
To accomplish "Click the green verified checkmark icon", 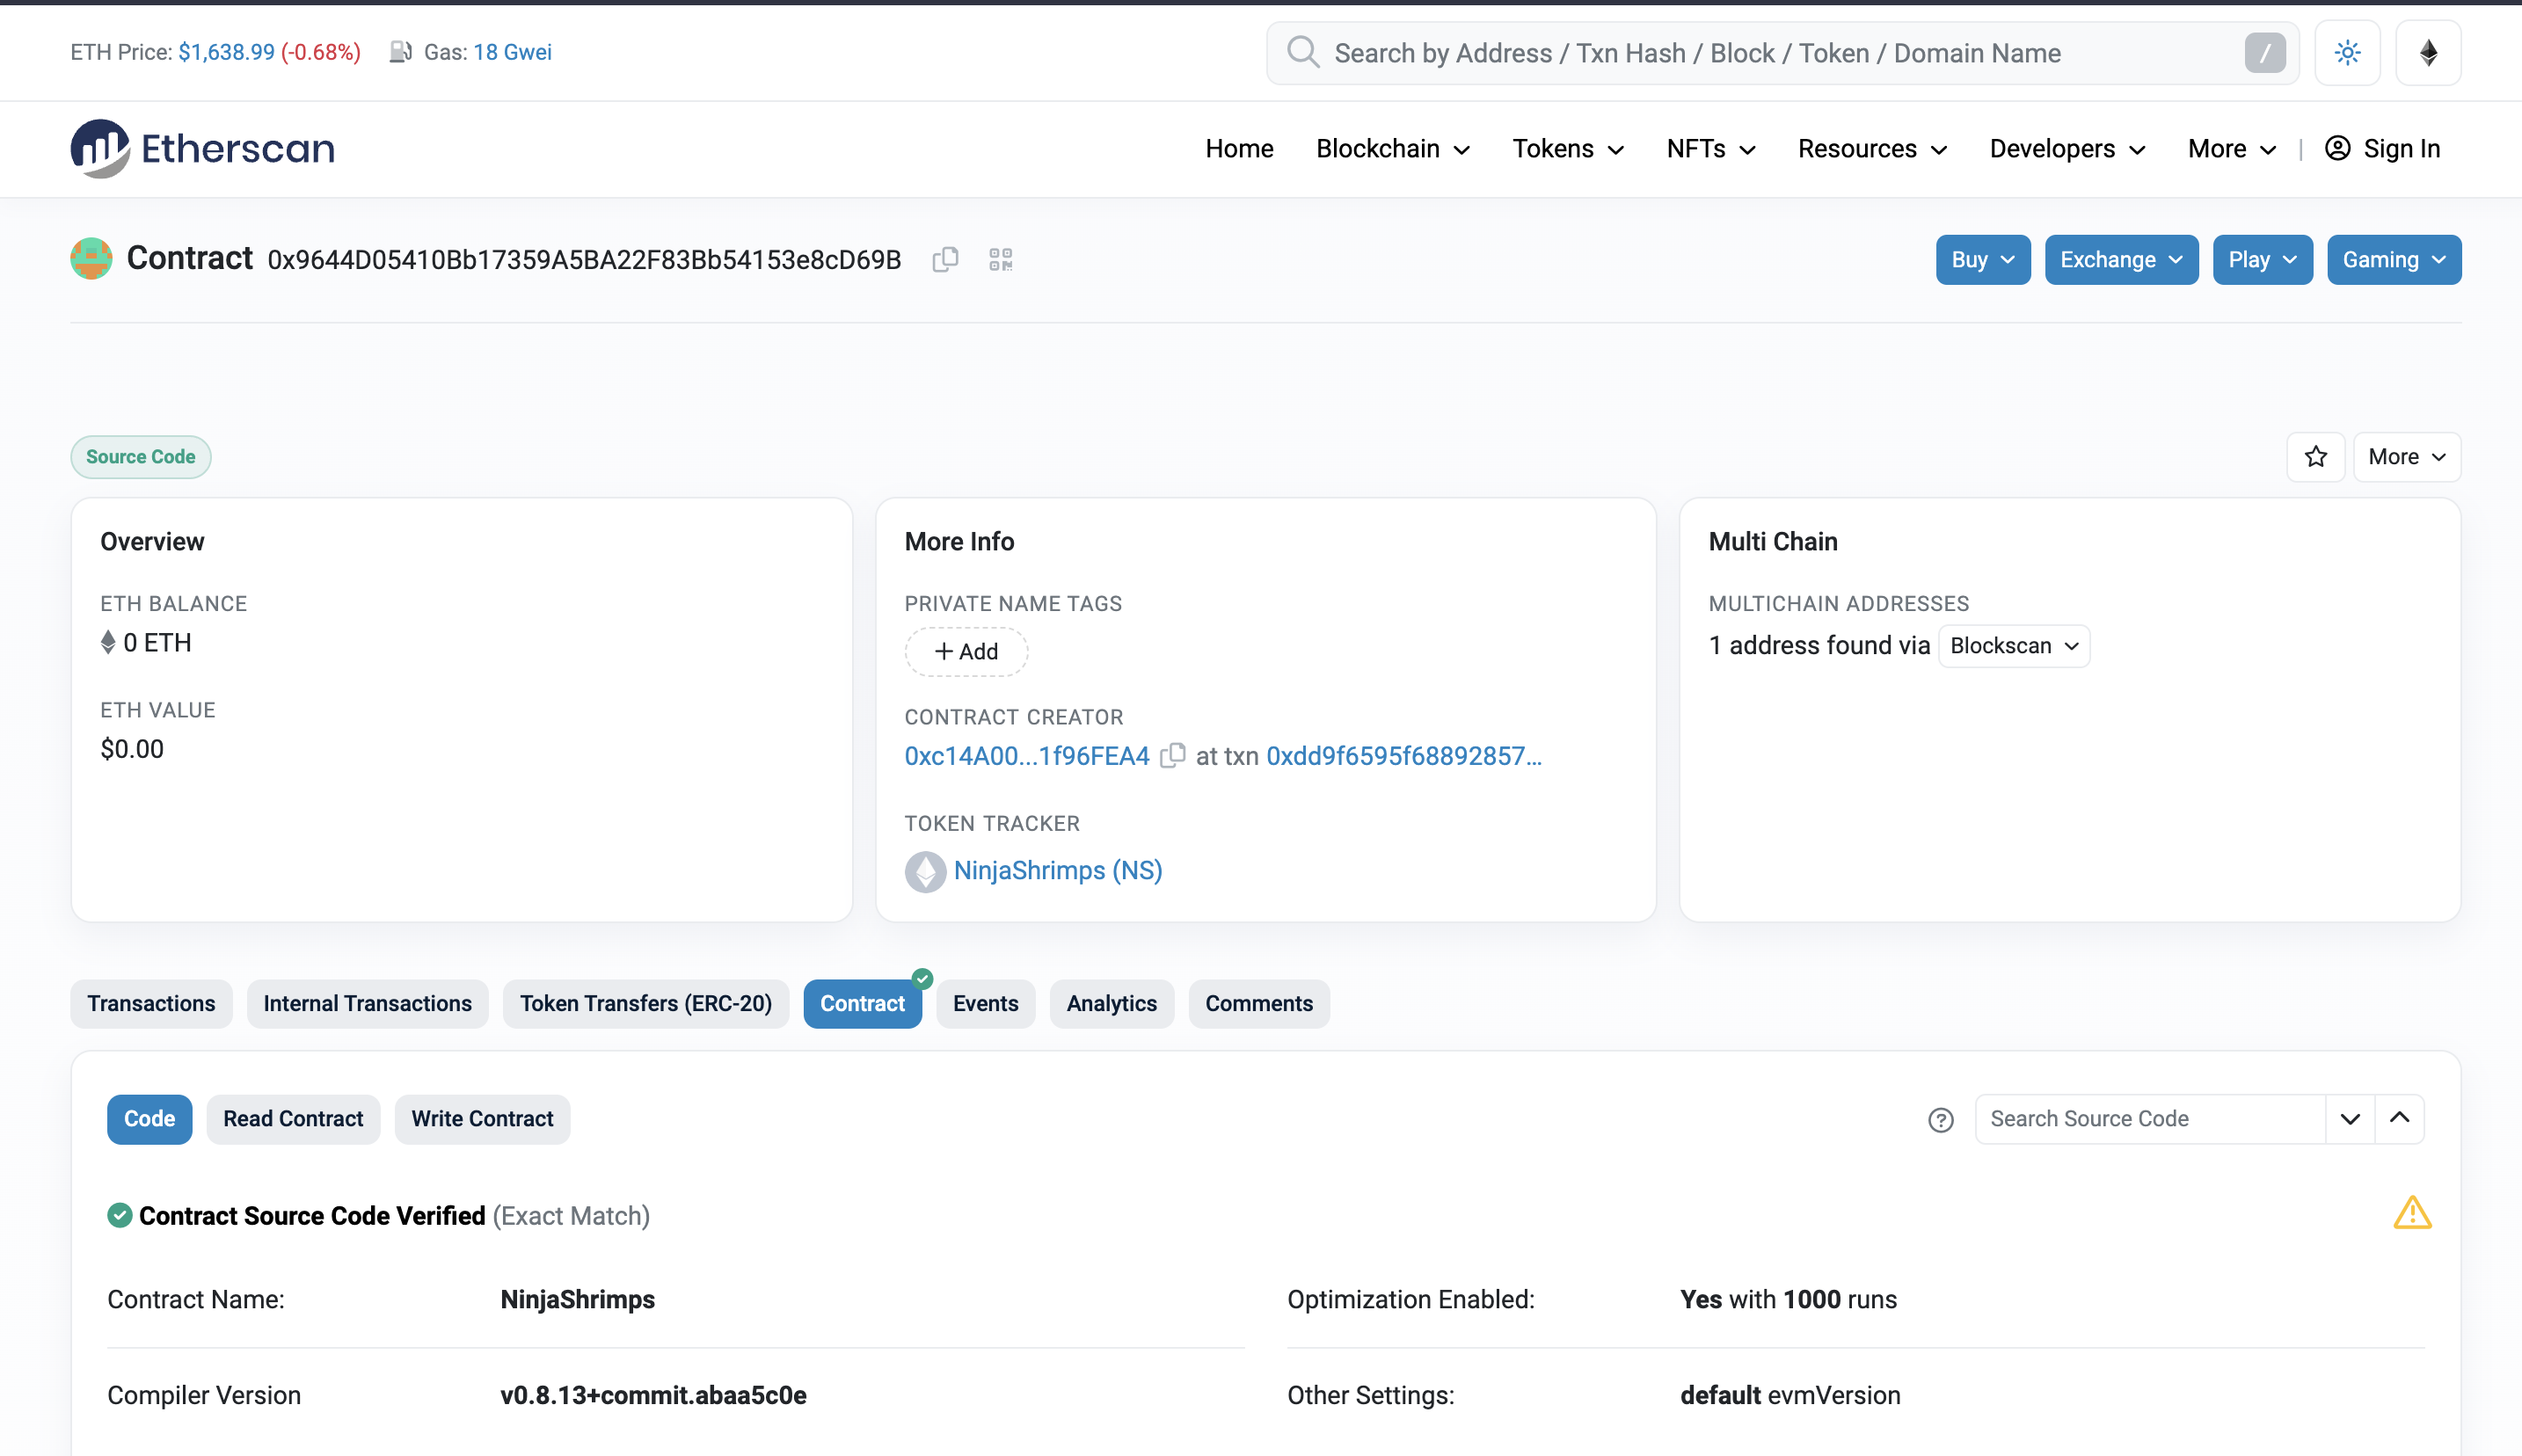I will 120,1216.
